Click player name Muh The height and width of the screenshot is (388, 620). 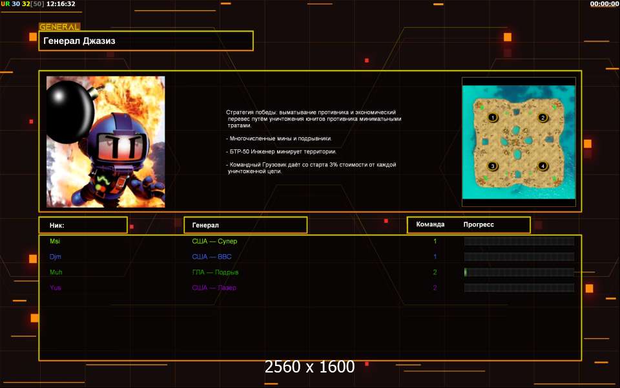click(56, 272)
